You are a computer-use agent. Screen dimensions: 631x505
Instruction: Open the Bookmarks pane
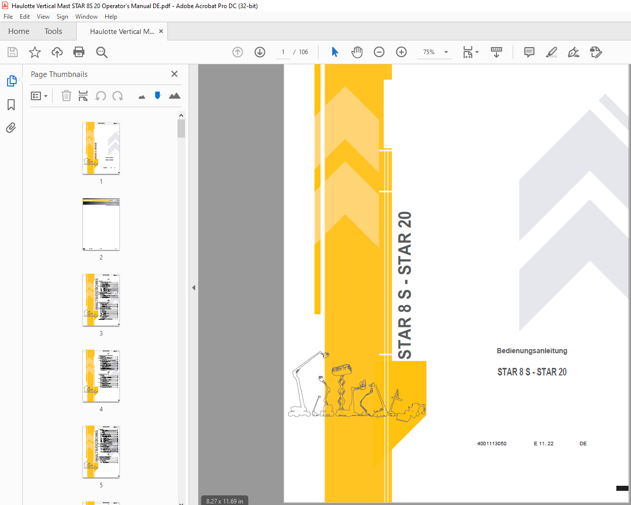(x=11, y=105)
